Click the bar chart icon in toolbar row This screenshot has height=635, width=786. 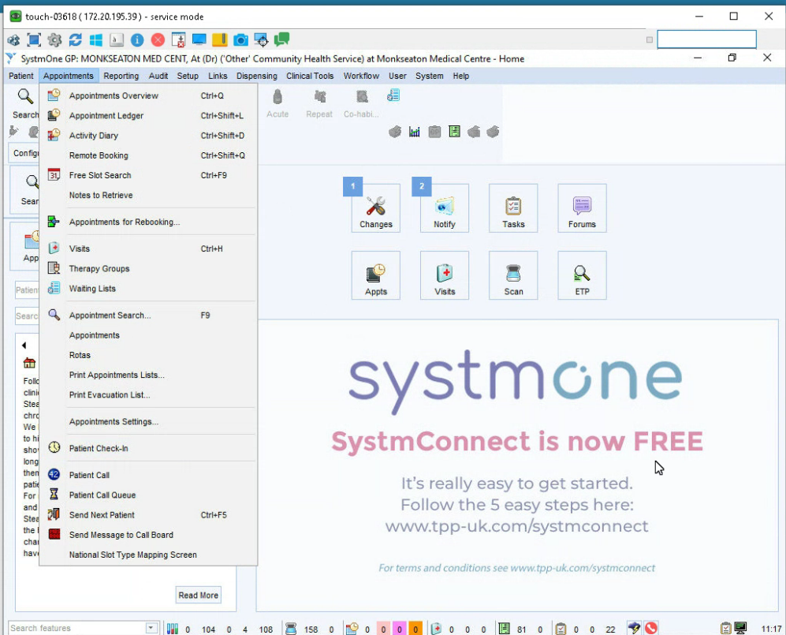click(x=415, y=132)
